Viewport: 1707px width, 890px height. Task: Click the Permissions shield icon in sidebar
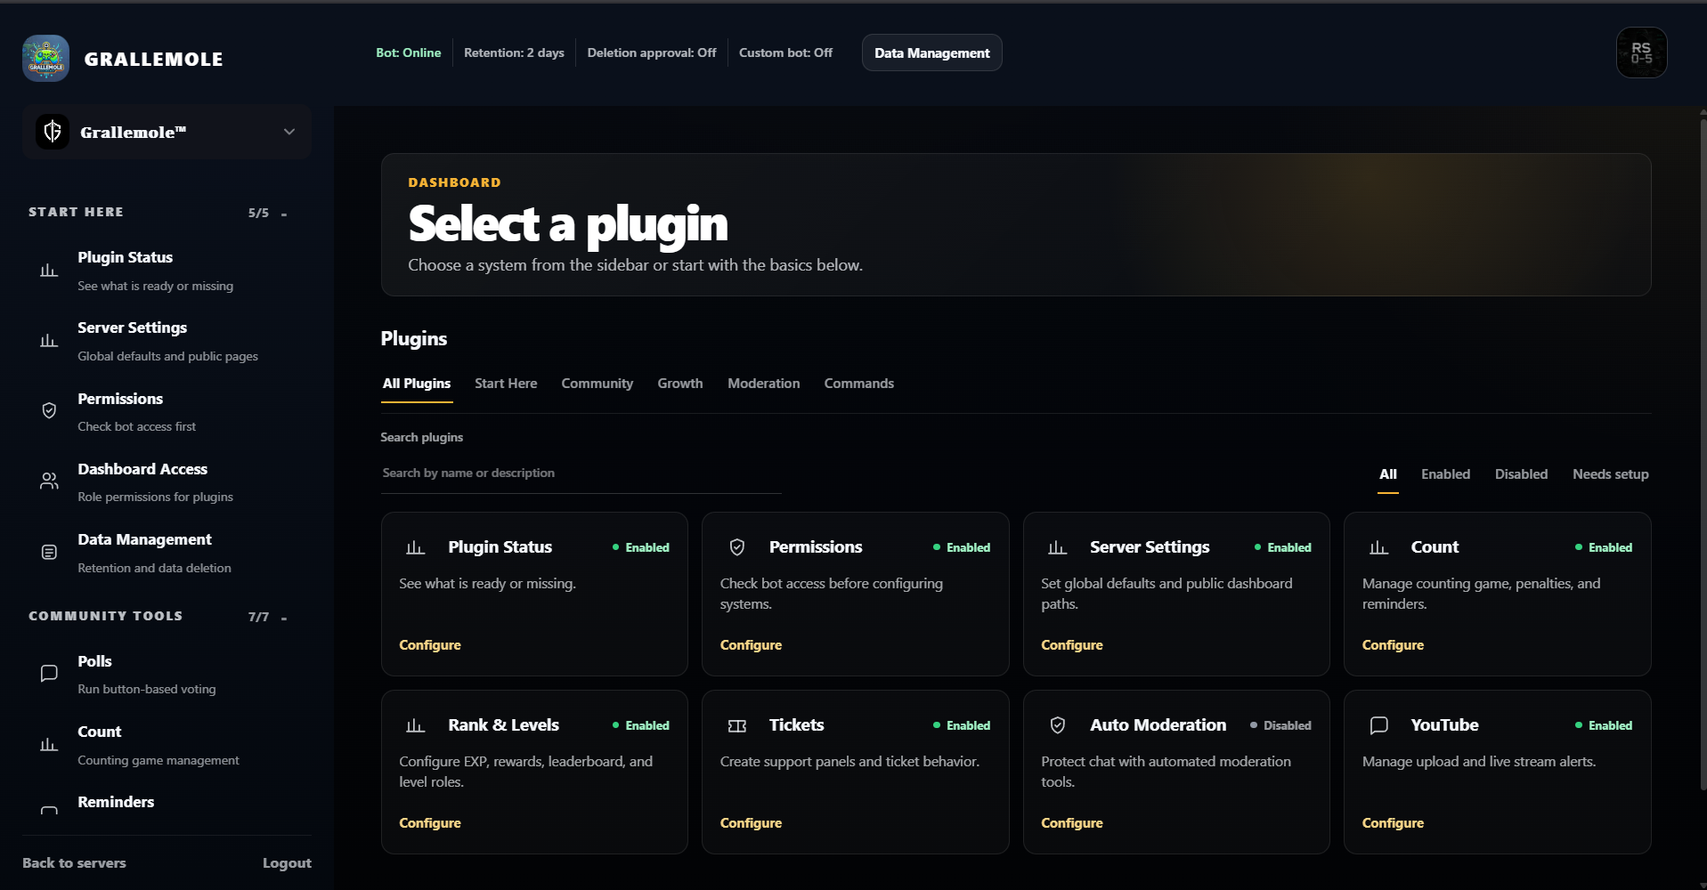[49, 410]
